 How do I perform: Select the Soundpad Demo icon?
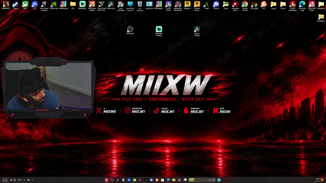click(x=235, y=6)
